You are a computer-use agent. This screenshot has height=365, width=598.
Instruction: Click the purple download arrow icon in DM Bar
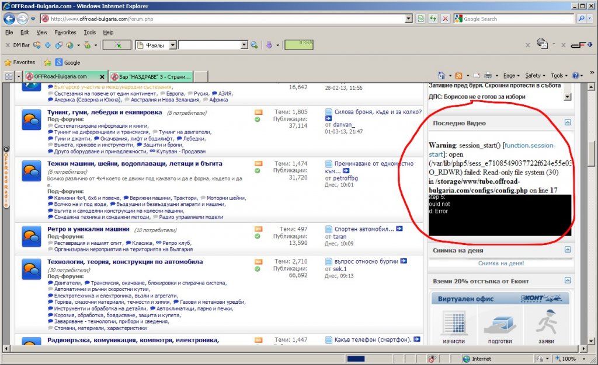[x=269, y=45]
